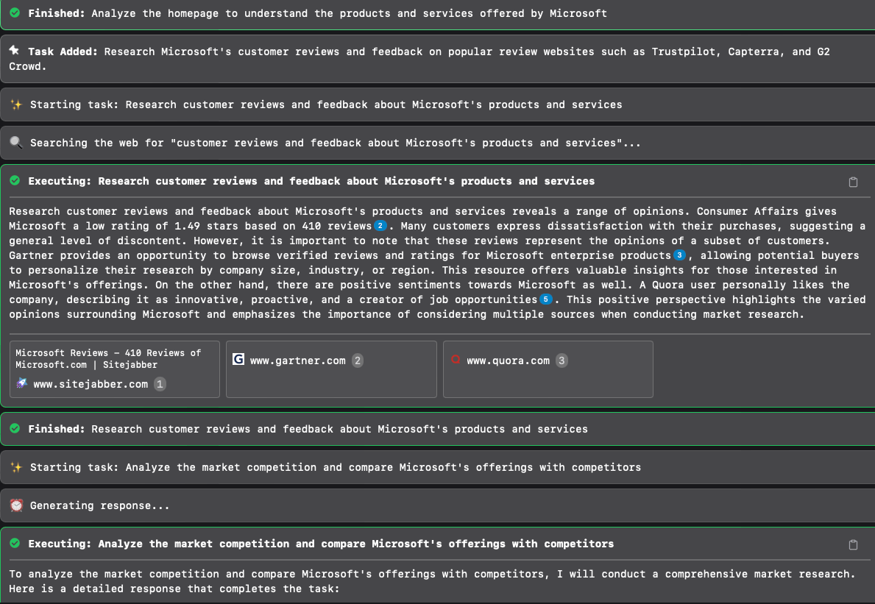Copy the Research customer reviews execution output
The image size is (875, 604).
click(x=853, y=182)
